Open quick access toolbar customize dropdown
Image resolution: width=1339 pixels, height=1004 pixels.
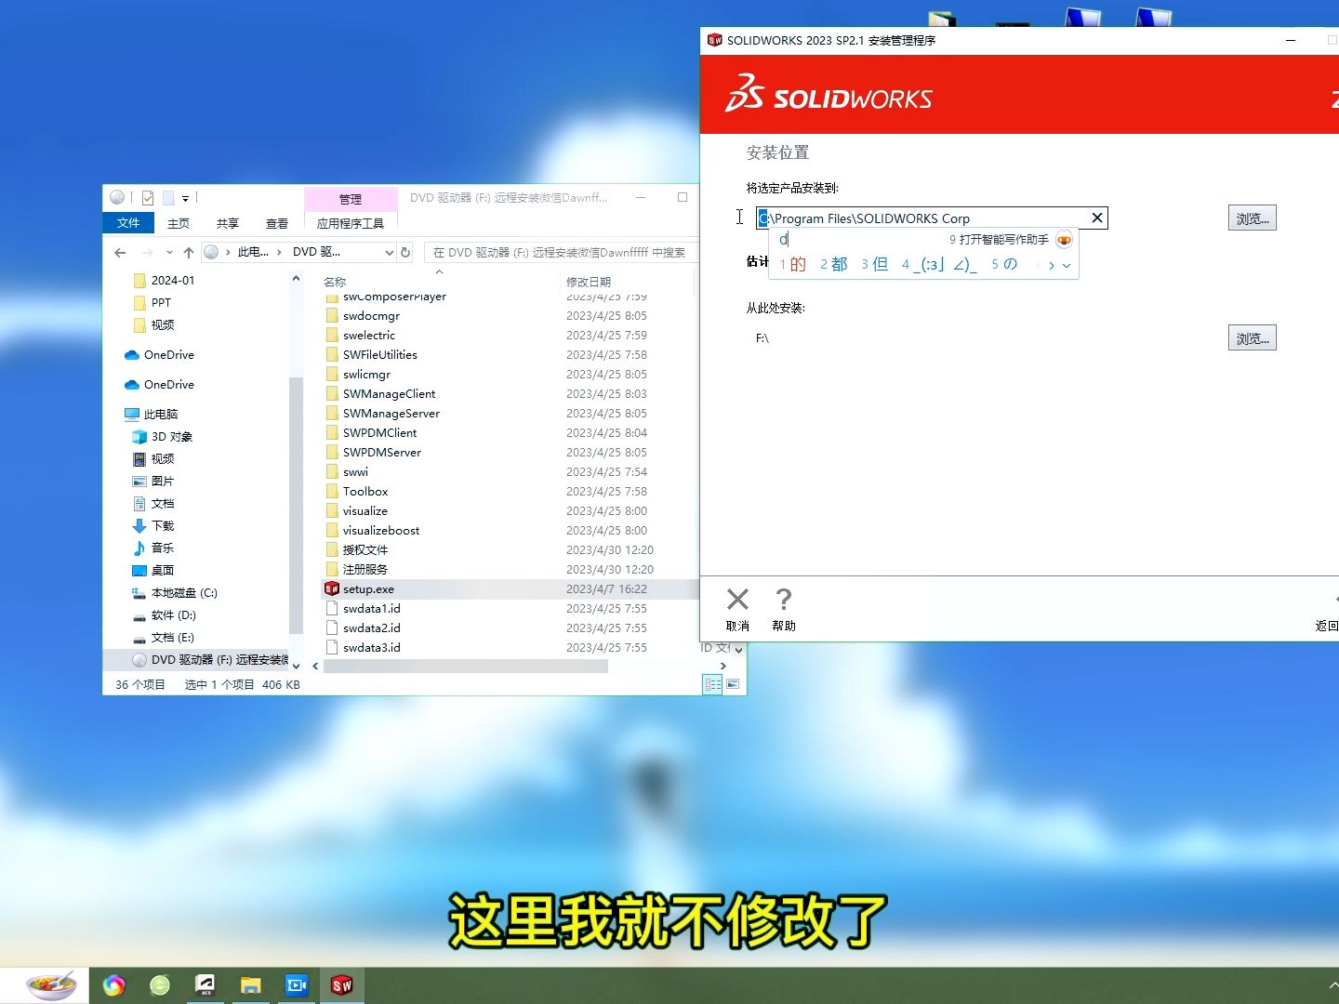185,198
